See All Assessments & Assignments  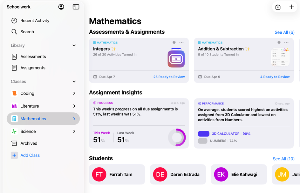[284, 32]
